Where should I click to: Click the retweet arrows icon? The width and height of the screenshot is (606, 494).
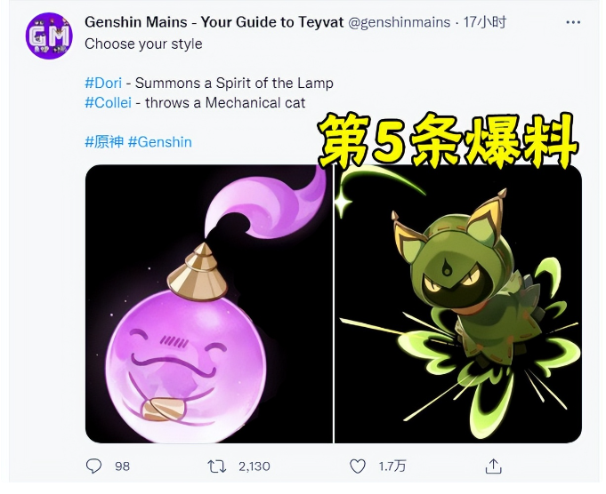(217, 466)
